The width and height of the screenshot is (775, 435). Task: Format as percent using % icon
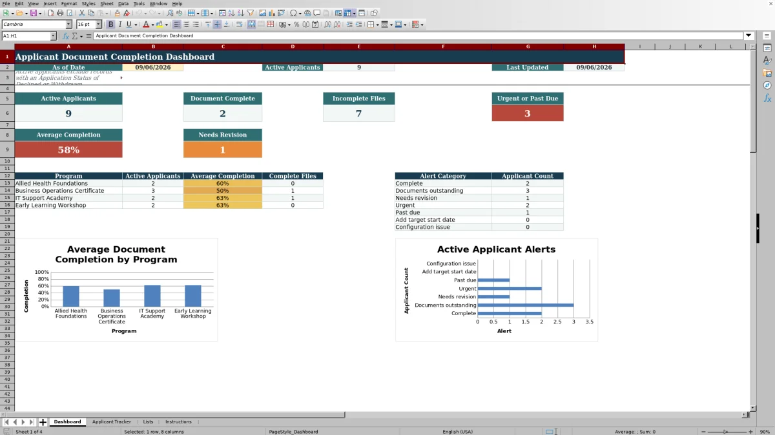[x=296, y=24]
